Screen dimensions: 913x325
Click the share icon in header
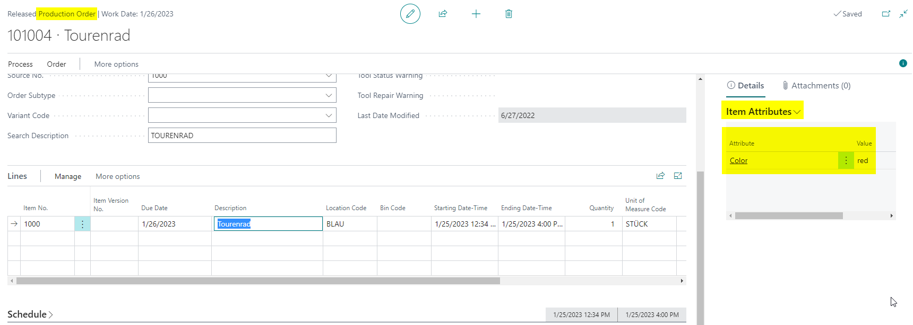(443, 14)
